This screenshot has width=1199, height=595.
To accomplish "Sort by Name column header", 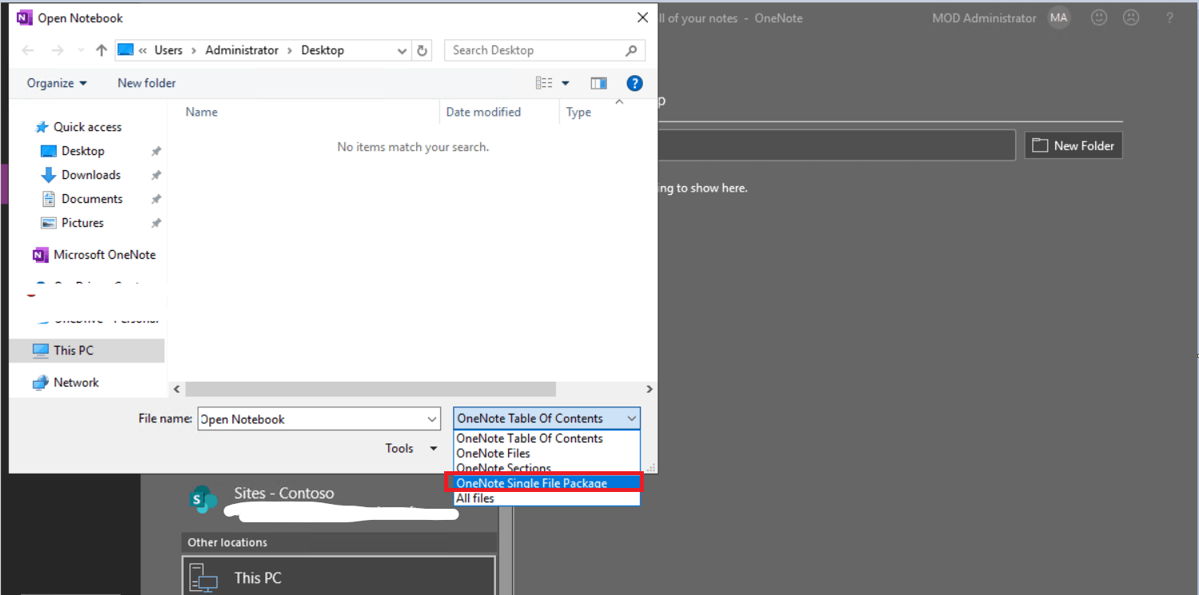I will point(201,112).
